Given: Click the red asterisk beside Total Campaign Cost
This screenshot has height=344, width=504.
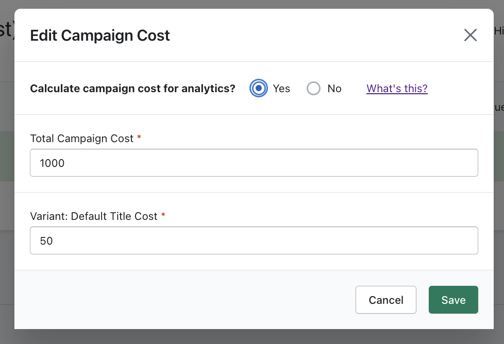Looking at the screenshot, I should coord(139,138).
